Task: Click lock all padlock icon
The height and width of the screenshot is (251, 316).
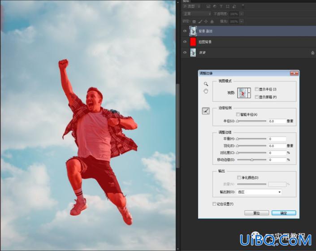Action: (x=212, y=22)
